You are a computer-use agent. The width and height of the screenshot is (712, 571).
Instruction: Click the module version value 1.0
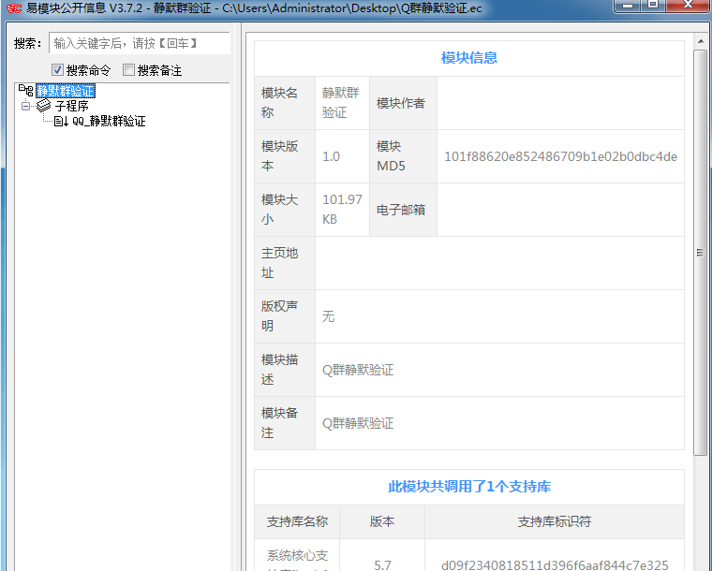pos(331,156)
